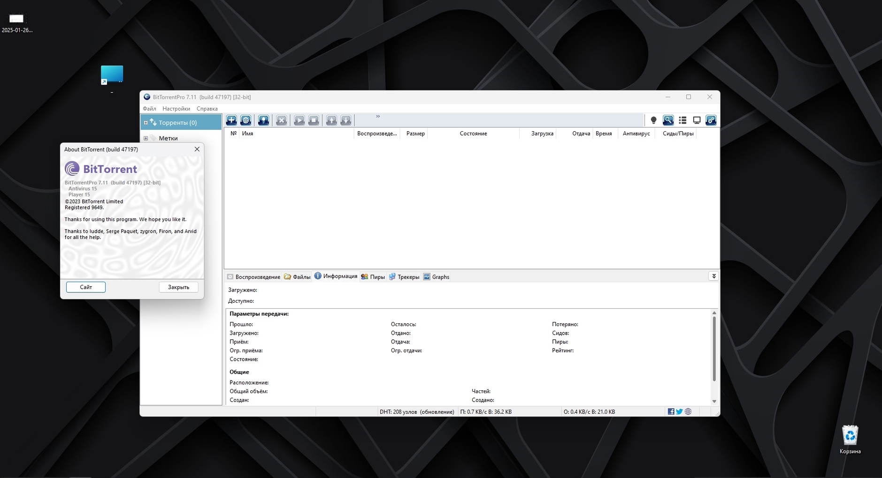Click Registered 9649 text in About dialog
This screenshot has width=882, height=478.
[x=84, y=208]
